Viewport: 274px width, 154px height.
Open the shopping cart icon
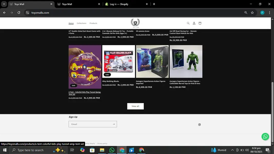click(200, 23)
